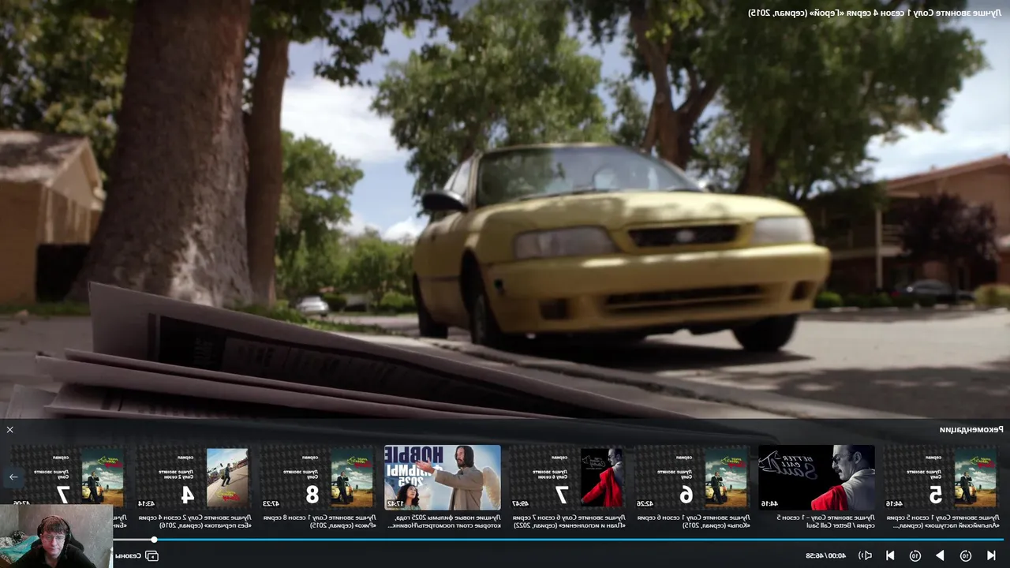Click the 43:14 duration badge
Image resolution: width=1010 pixels, height=568 pixels.
tap(147, 503)
